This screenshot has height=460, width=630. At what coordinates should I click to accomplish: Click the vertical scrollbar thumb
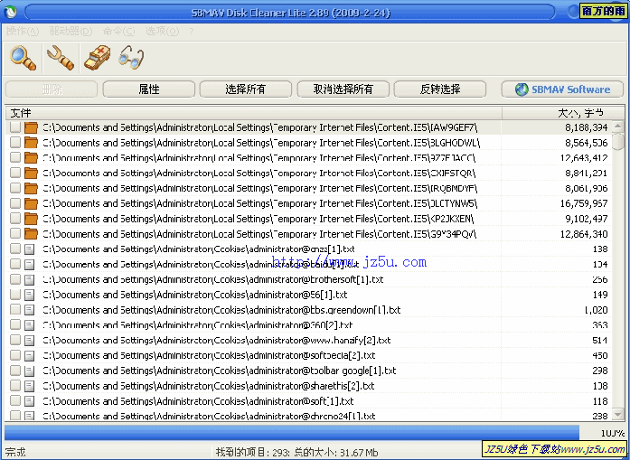coord(618,141)
